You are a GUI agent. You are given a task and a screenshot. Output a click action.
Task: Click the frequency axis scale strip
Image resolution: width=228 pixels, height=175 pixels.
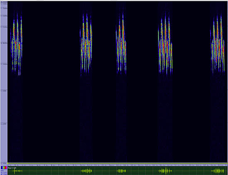4,82
